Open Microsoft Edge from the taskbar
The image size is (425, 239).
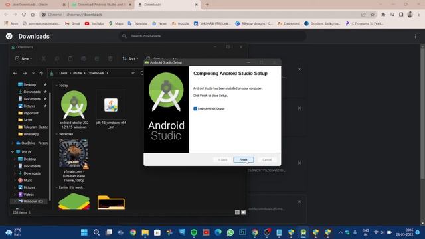click(x=218, y=232)
